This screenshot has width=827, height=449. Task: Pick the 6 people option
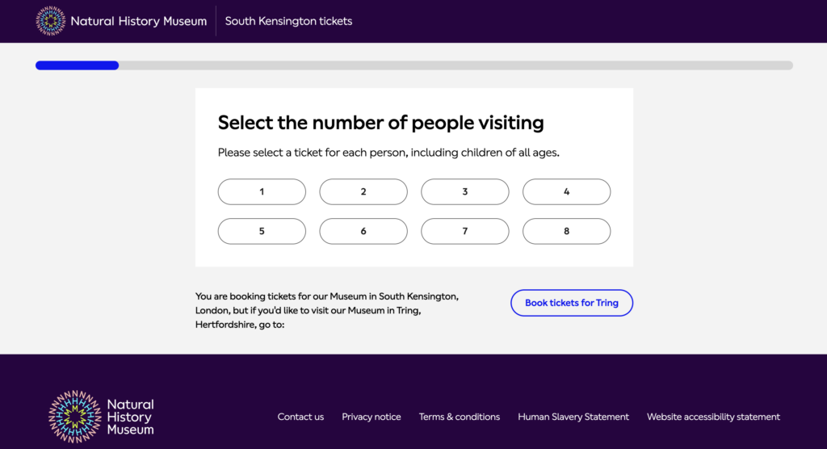pyautogui.click(x=363, y=231)
